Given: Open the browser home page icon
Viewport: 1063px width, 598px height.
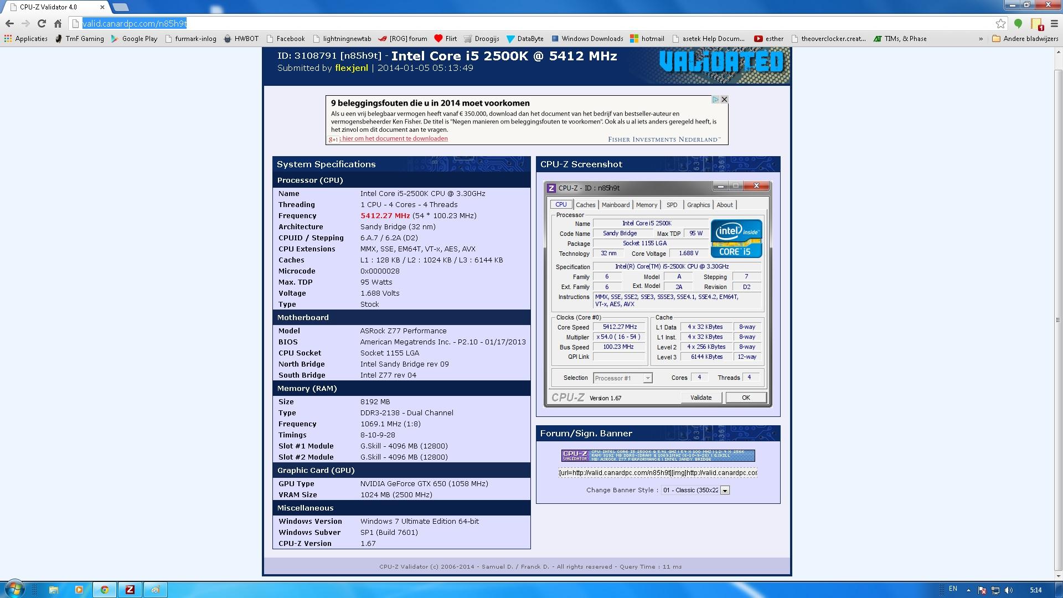Looking at the screenshot, I should click(58, 23).
